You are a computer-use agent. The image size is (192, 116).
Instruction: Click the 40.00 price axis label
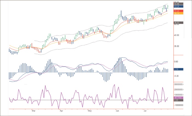(178, 35)
